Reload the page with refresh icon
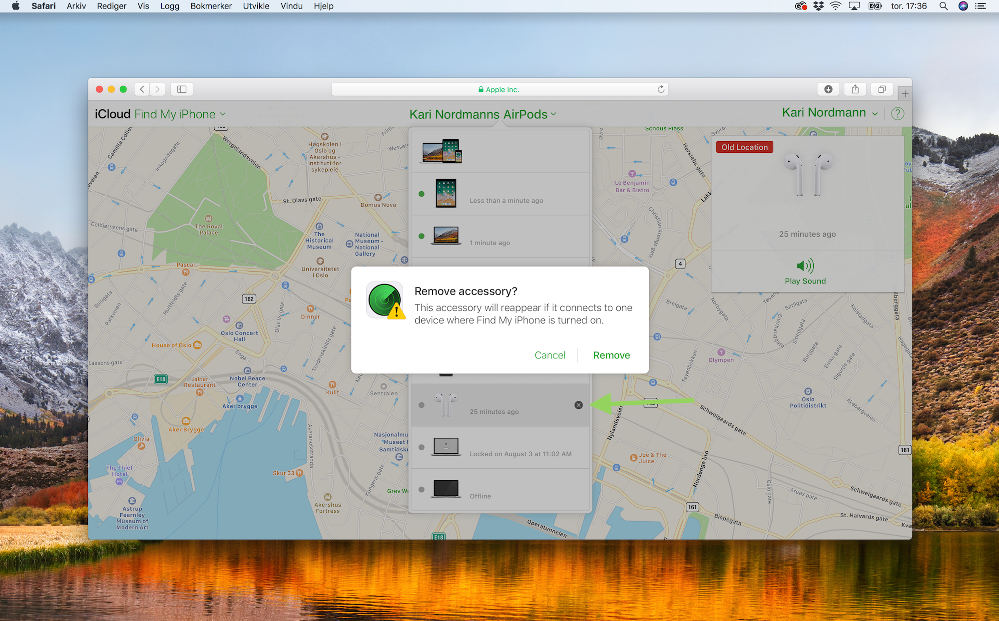This screenshot has width=999, height=621. [661, 89]
